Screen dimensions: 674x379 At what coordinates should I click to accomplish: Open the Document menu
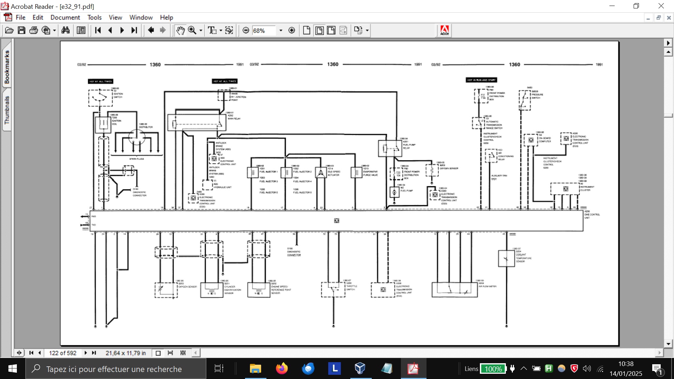[x=65, y=17]
